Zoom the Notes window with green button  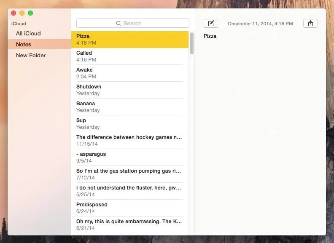pyautogui.click(x=30, y=13)
